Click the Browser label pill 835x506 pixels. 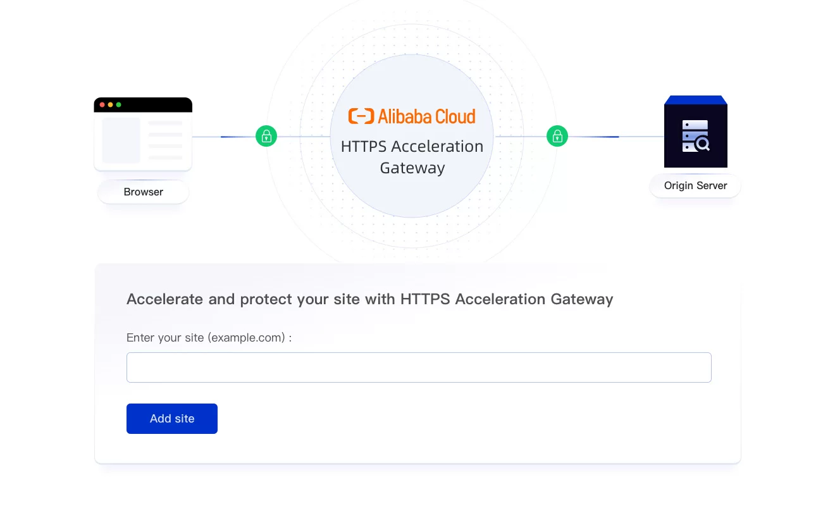144,192
